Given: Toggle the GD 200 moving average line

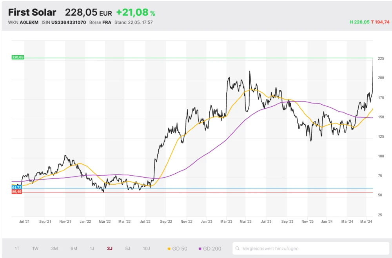Looking at the screenshot, I should pyautogui.click(x=210, y=249).
